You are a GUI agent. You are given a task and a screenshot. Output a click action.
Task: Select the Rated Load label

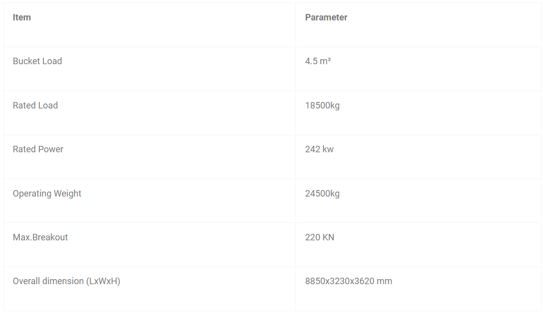[35, 105]
